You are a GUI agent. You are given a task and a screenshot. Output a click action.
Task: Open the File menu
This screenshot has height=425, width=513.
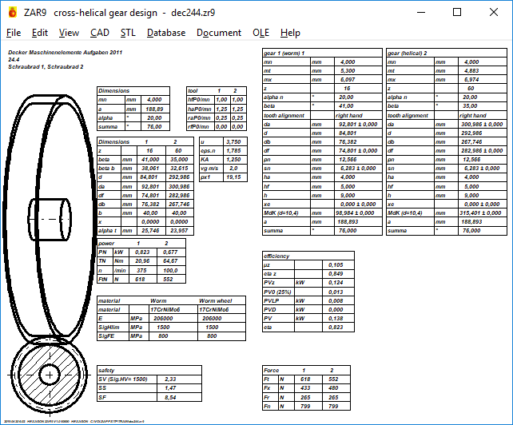click(x=14, y=33)
